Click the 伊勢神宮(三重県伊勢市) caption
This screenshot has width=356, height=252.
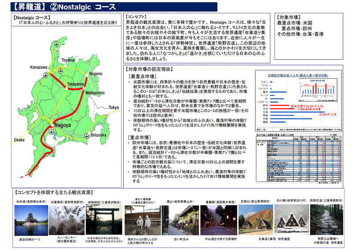pyautogui.click(x=105, y=202)
